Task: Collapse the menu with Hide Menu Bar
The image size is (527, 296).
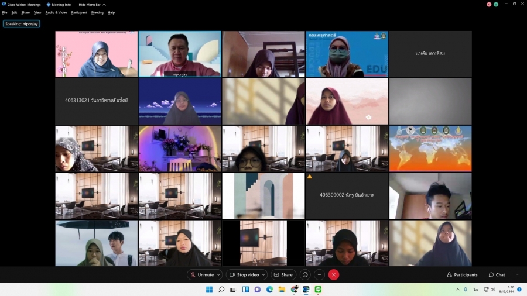Action: 91,4
